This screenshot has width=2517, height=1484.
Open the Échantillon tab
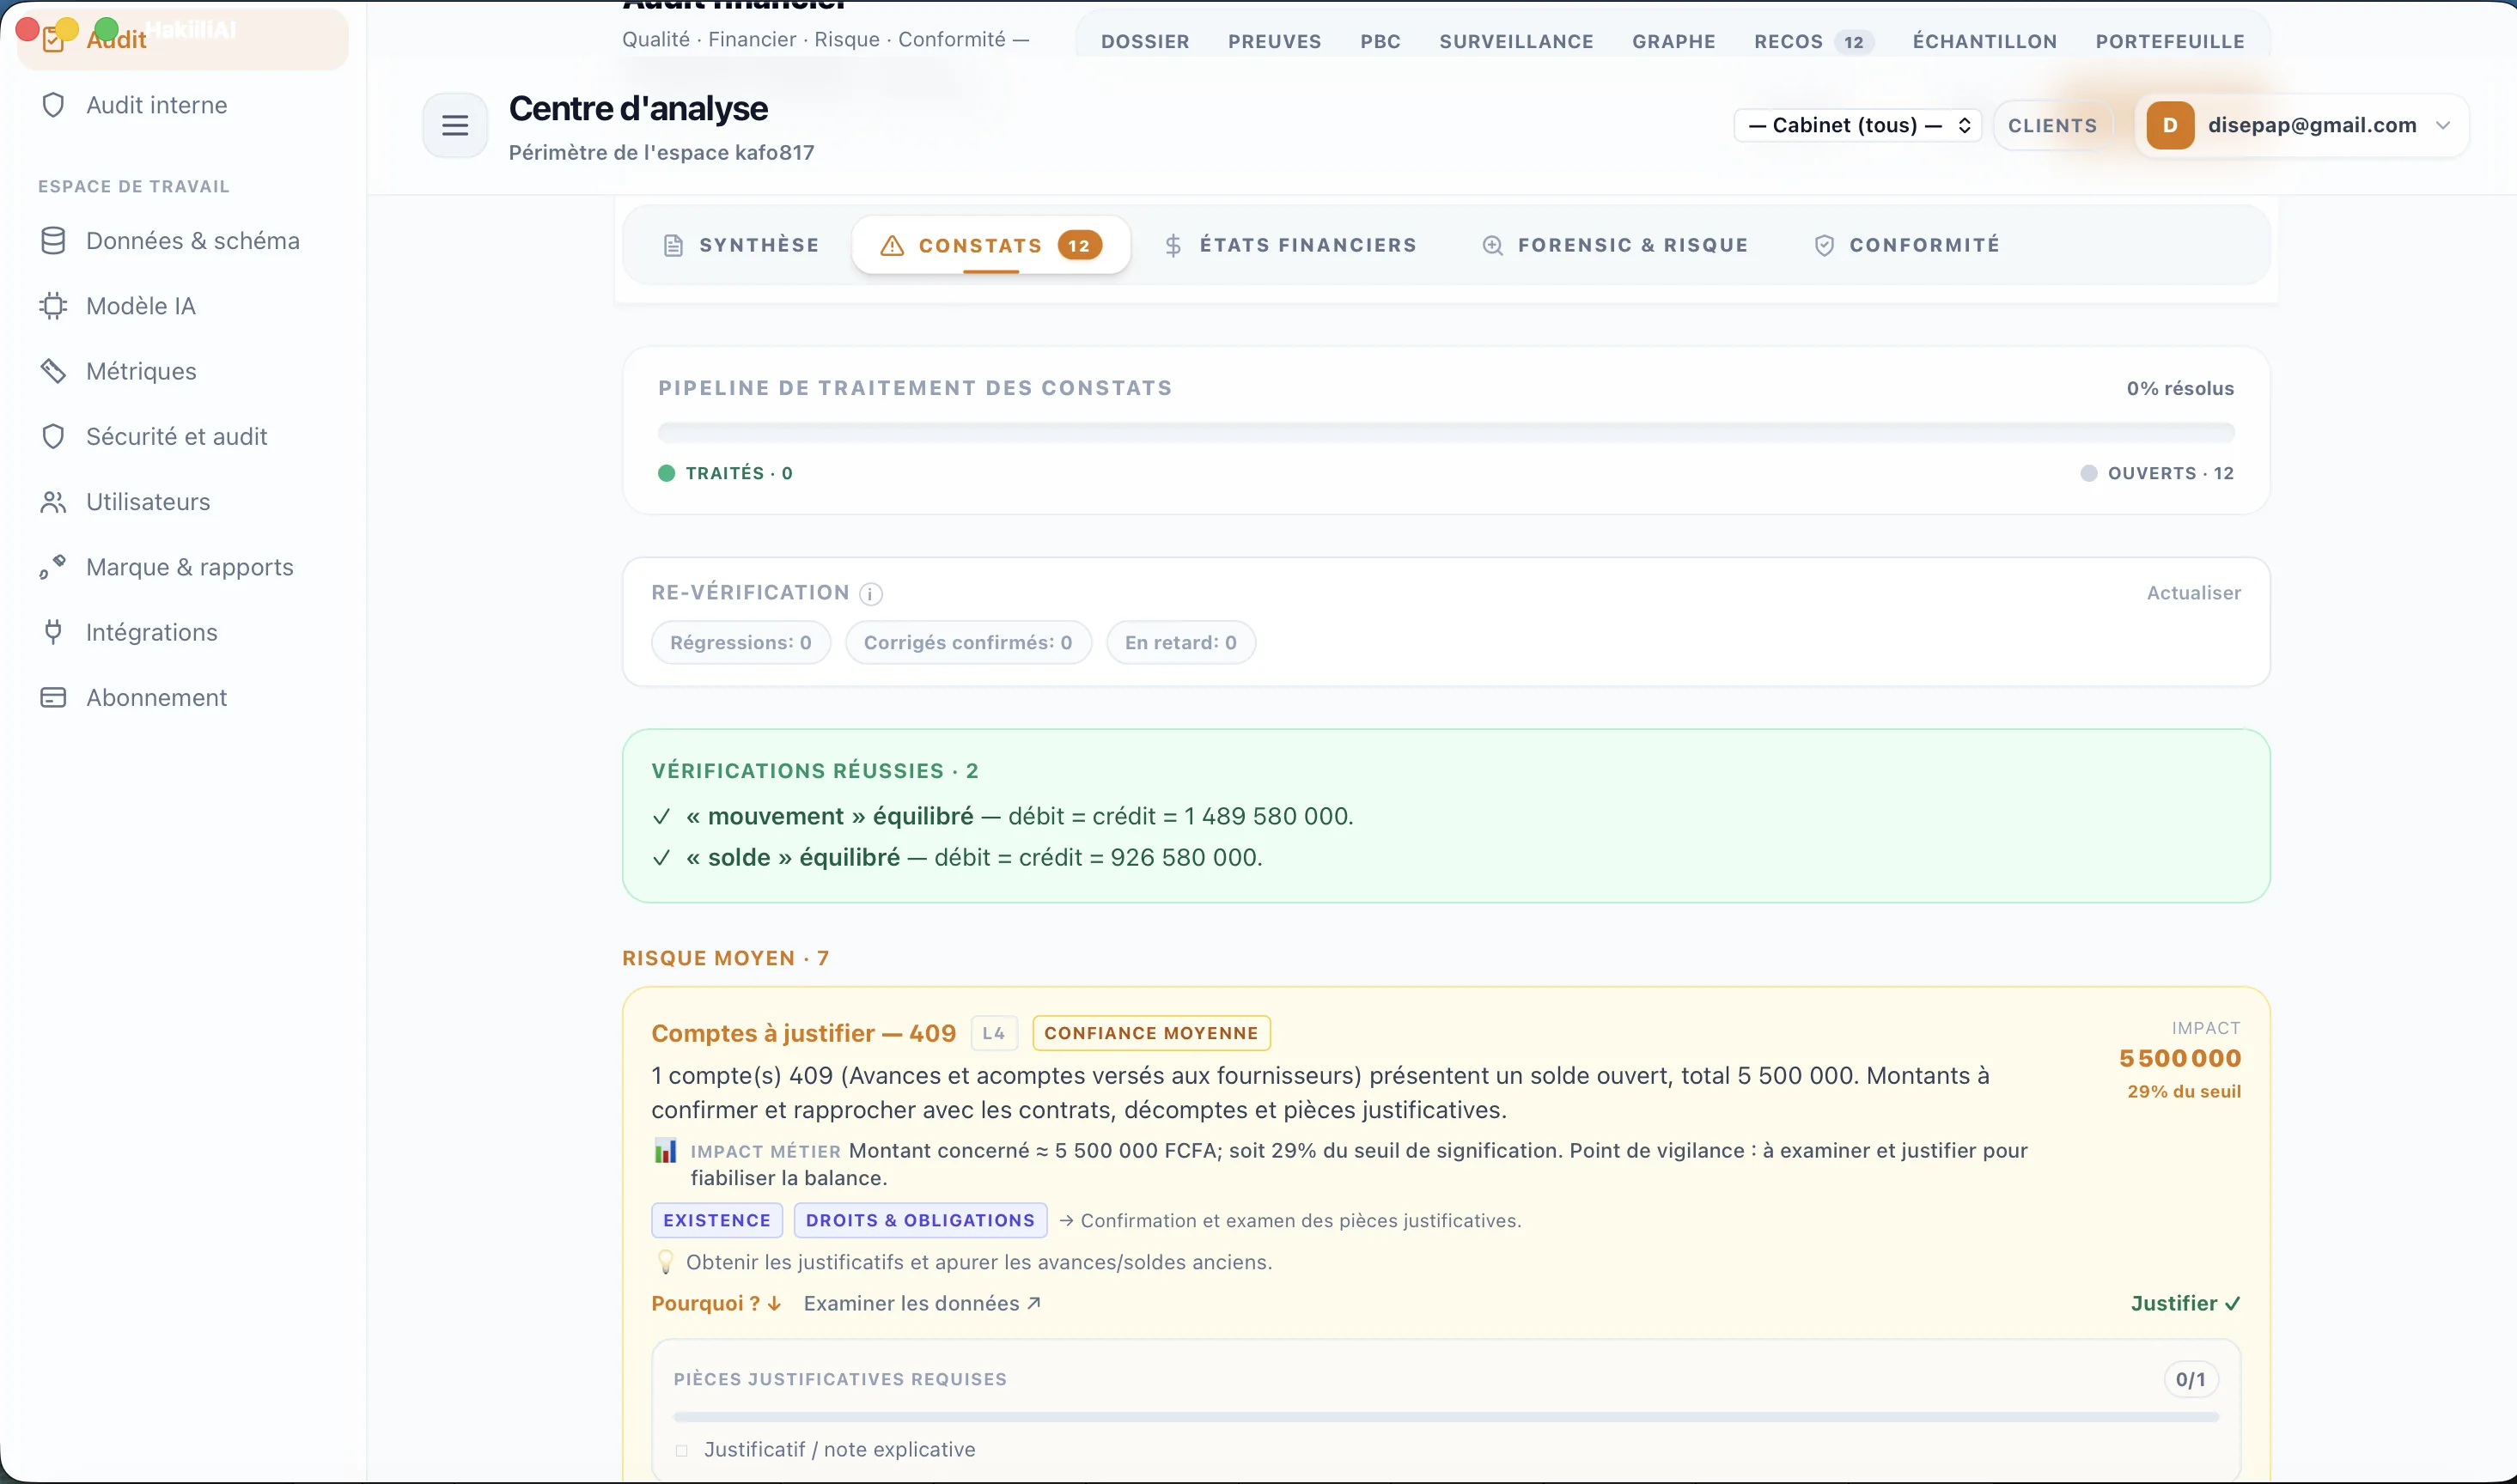(1984, 41)
